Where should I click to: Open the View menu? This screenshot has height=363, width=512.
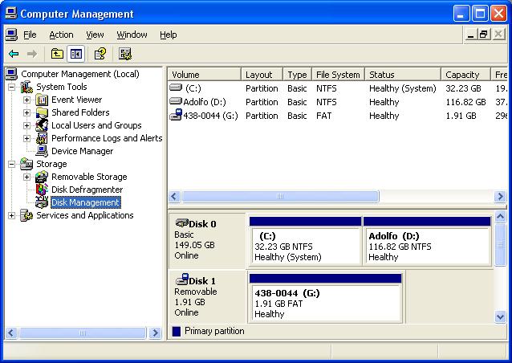pos(95,35)
